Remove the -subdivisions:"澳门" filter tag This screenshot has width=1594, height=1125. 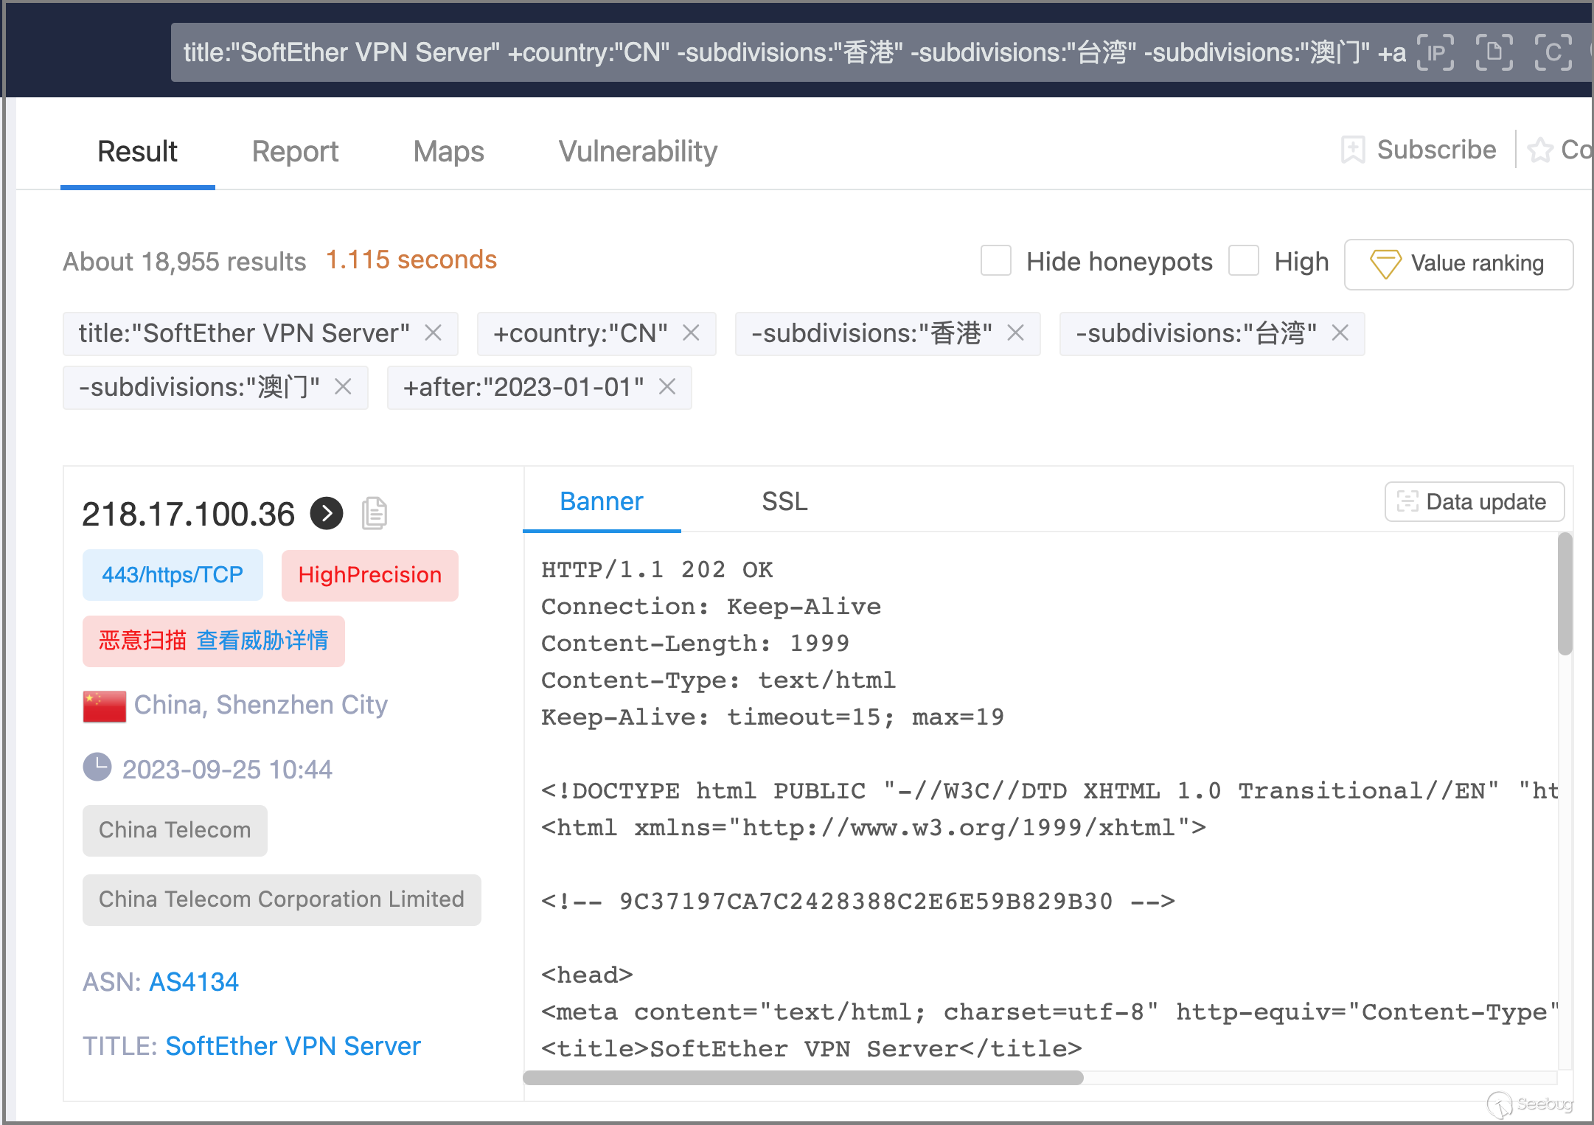pyautogui.click(x=343, y=387)
